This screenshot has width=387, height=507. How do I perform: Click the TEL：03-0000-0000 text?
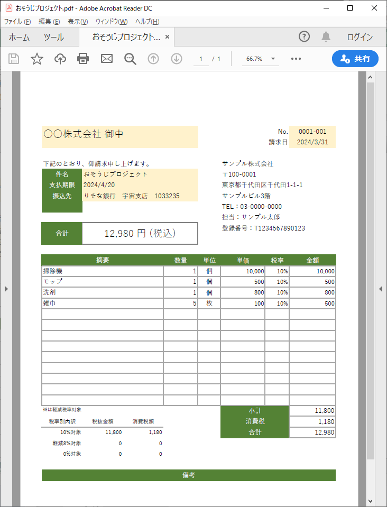tap(252, 207)
